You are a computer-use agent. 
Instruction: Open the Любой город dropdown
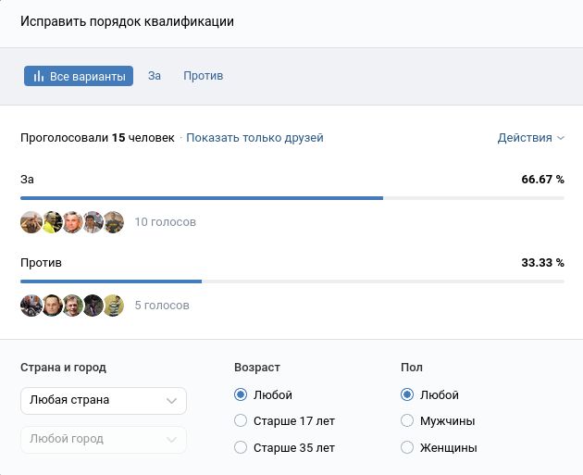(103, 440)
